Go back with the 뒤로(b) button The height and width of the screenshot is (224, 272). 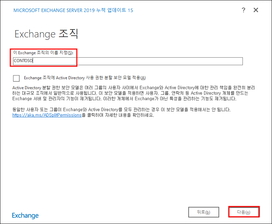point(203,212)
